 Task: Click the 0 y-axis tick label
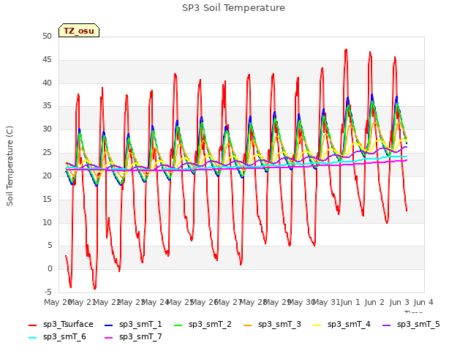point(50,269)
